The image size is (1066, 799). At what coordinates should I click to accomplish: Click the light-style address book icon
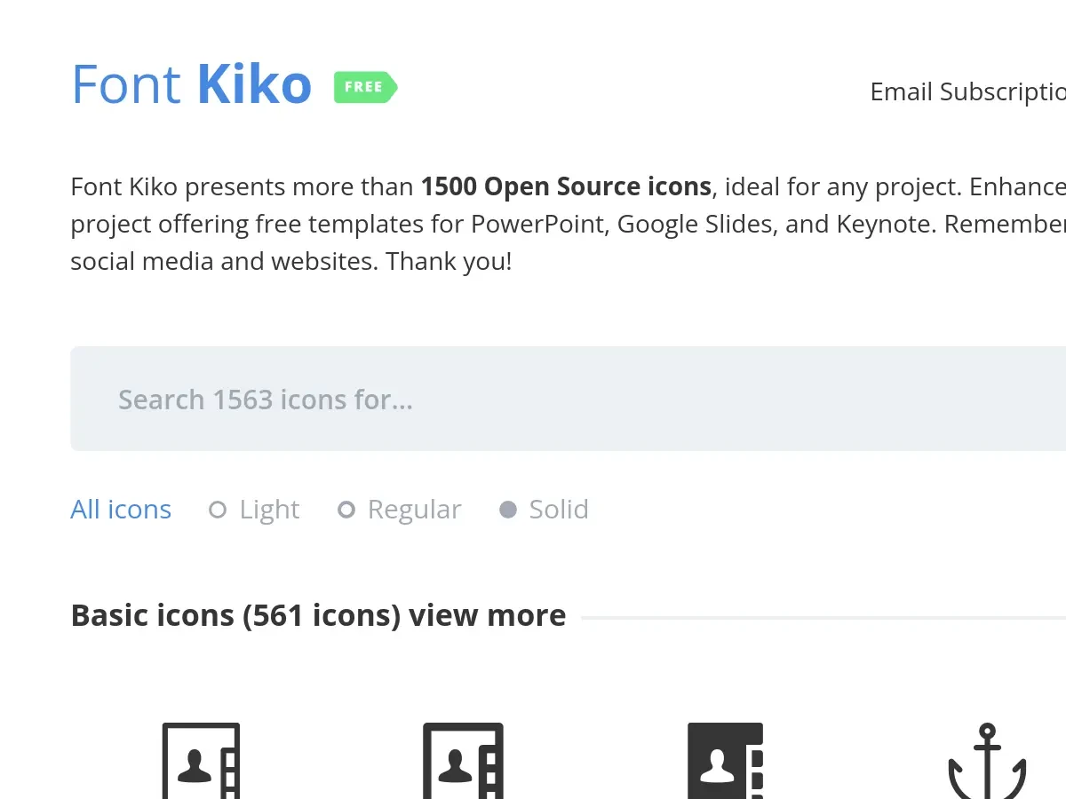coord(201,762)
